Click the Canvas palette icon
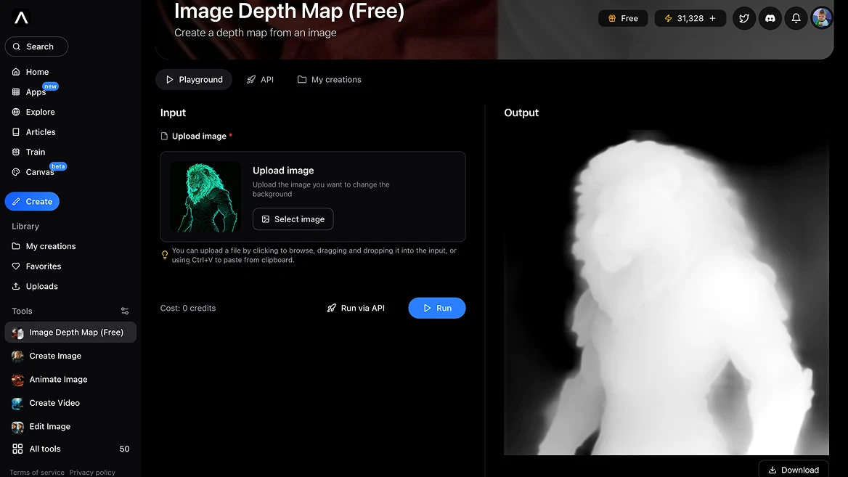 tap(16, 172)
